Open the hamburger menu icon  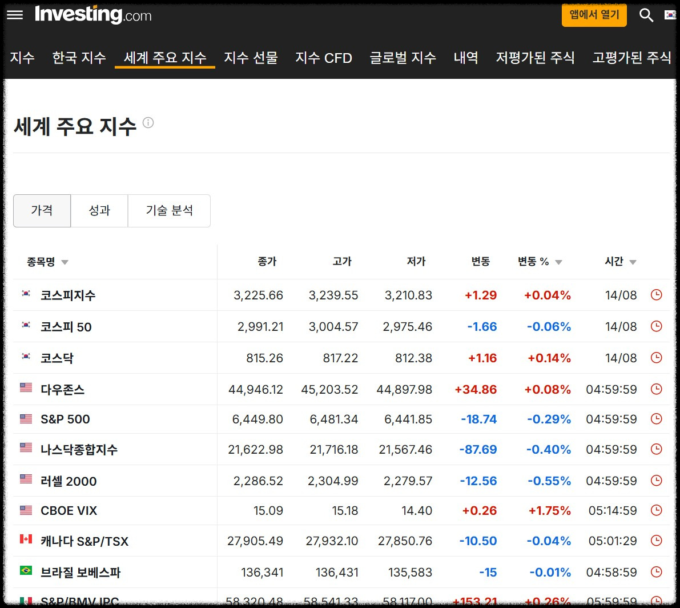(15, 15)
